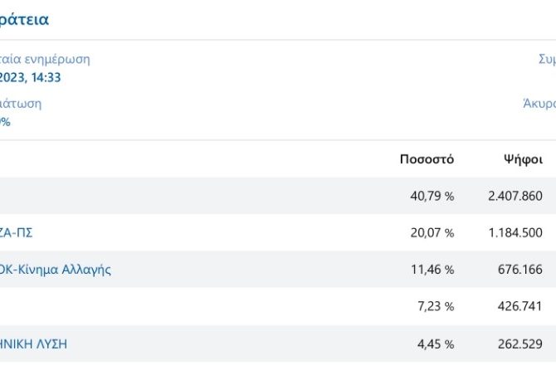Click the Ποσοστό column header
556x365 pixels.
[427, 159]
